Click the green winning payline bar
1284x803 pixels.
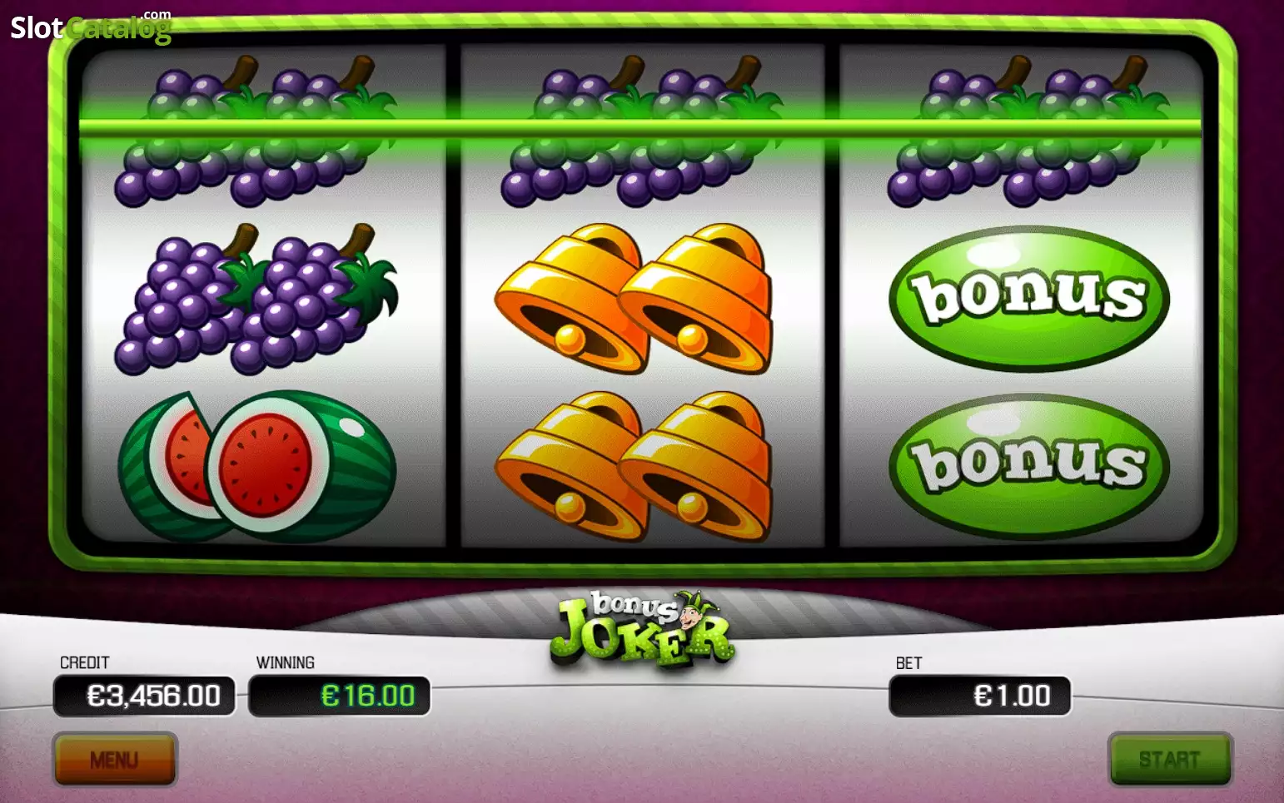tap(640, 127)
